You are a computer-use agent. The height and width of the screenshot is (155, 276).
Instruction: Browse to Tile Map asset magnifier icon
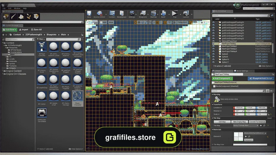[264, 125]
